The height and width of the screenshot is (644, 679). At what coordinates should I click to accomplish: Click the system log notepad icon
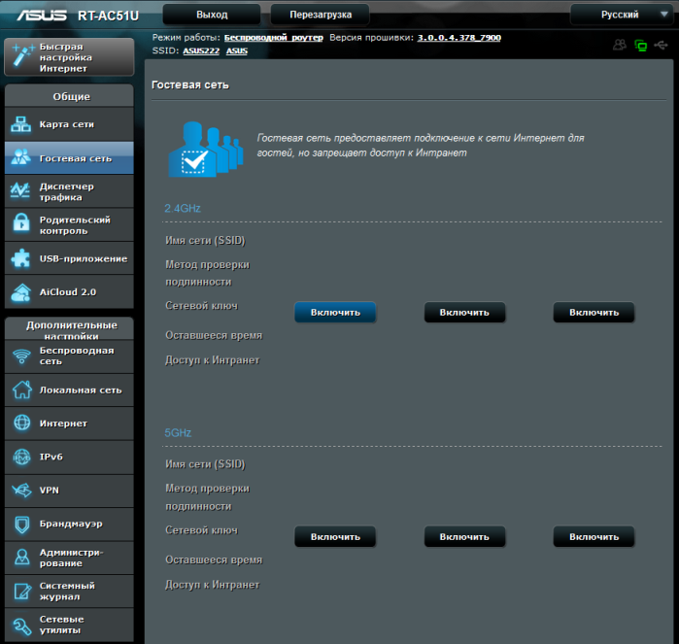[x=22, y=592]
